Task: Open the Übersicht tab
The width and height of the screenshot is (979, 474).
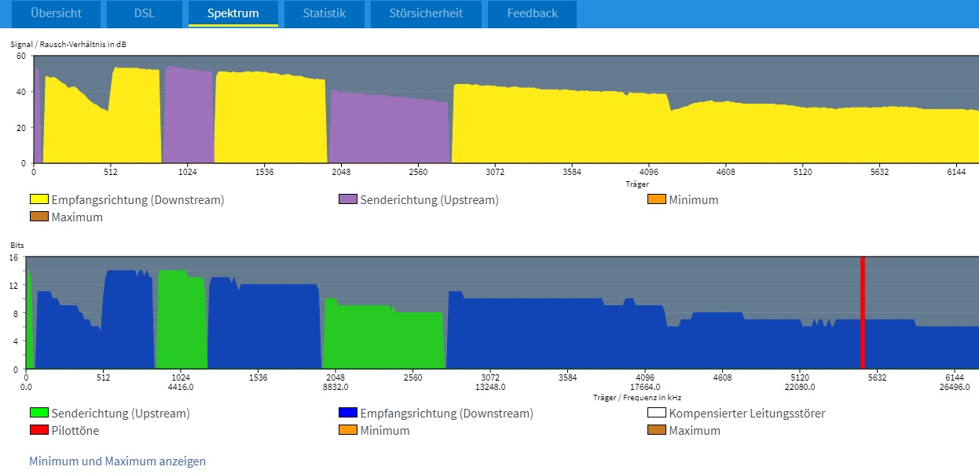Action: tap(57, 13)
